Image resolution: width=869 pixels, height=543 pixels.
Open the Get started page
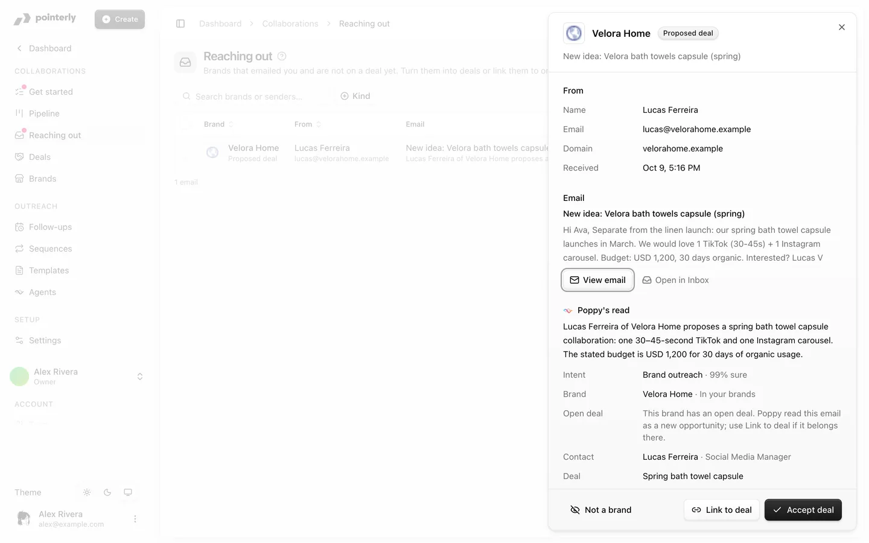(51, 92)
